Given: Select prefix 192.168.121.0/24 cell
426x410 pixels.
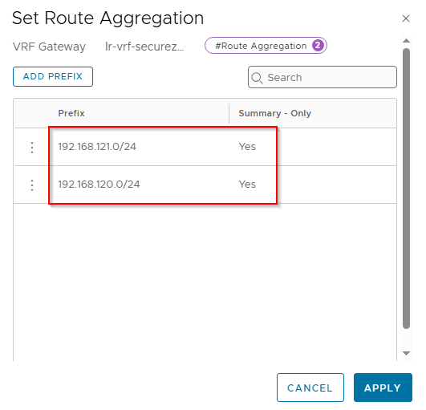Looking at the screenshot, I should (x=97, y=147).
